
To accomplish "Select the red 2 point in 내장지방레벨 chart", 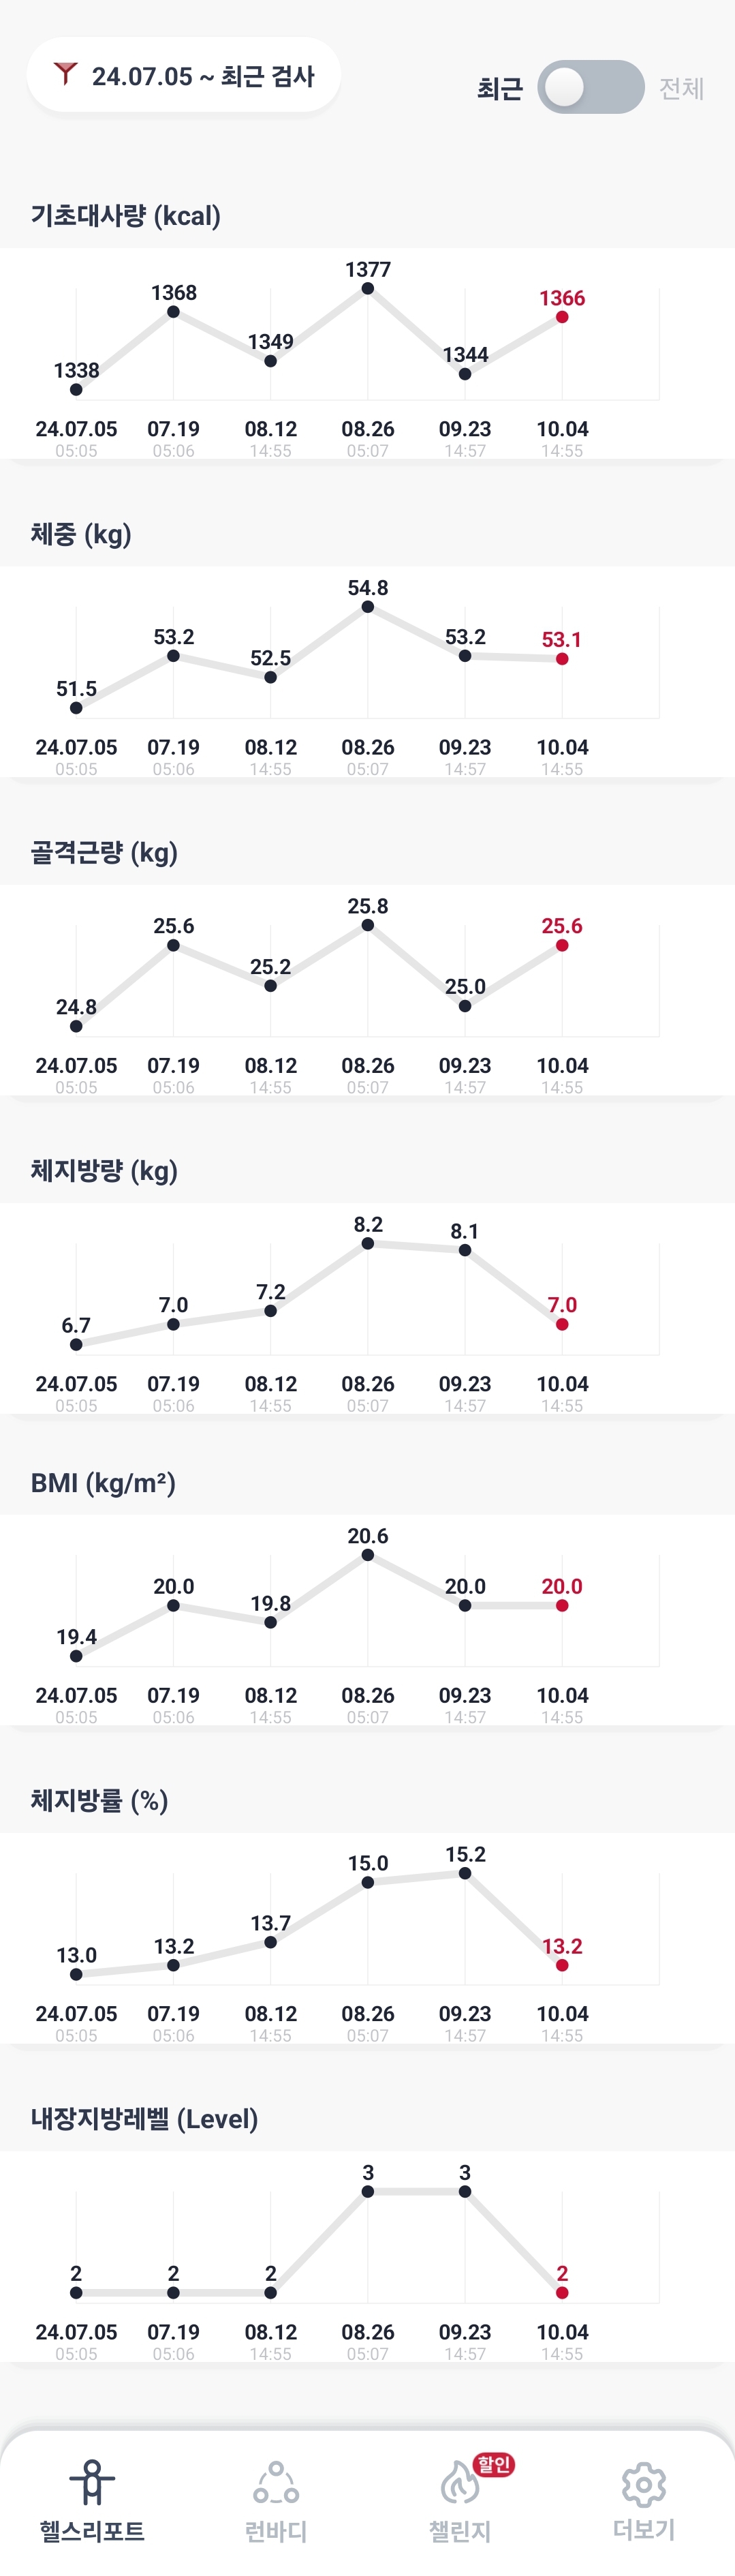I will [562, 2293].
